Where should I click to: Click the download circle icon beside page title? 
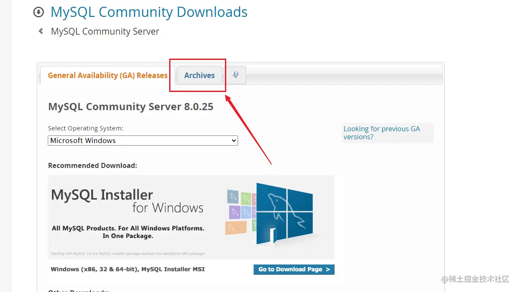point(38,12)
